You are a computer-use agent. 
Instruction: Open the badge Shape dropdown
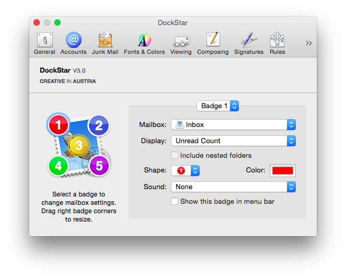[186, 170]
